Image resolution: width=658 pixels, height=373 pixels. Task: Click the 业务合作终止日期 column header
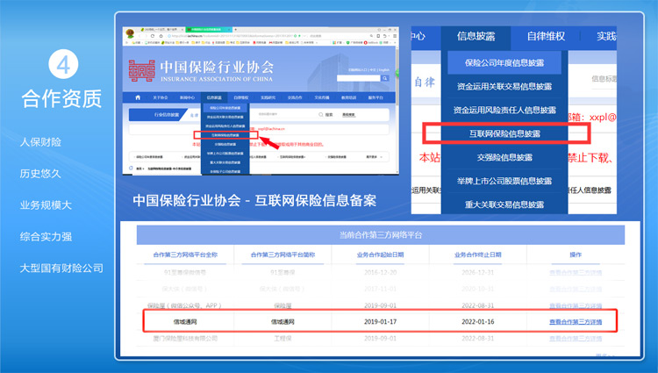(477, 255)
